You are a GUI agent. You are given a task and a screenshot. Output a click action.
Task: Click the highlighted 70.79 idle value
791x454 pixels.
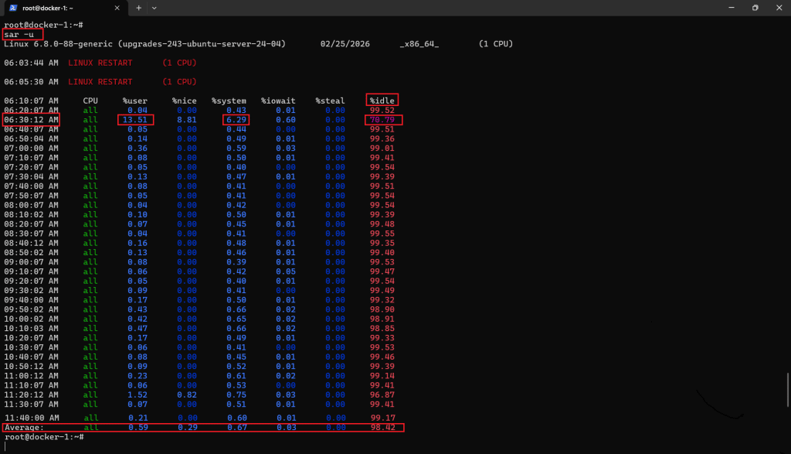click(x=382, y=119)
